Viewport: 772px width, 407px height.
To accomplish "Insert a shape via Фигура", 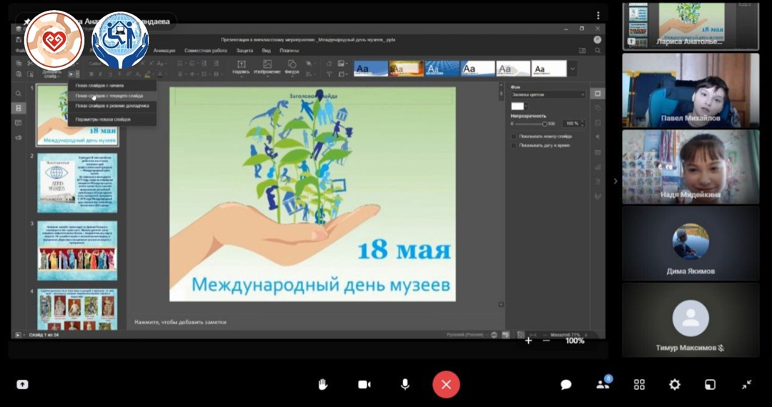I will coord(292,67).
